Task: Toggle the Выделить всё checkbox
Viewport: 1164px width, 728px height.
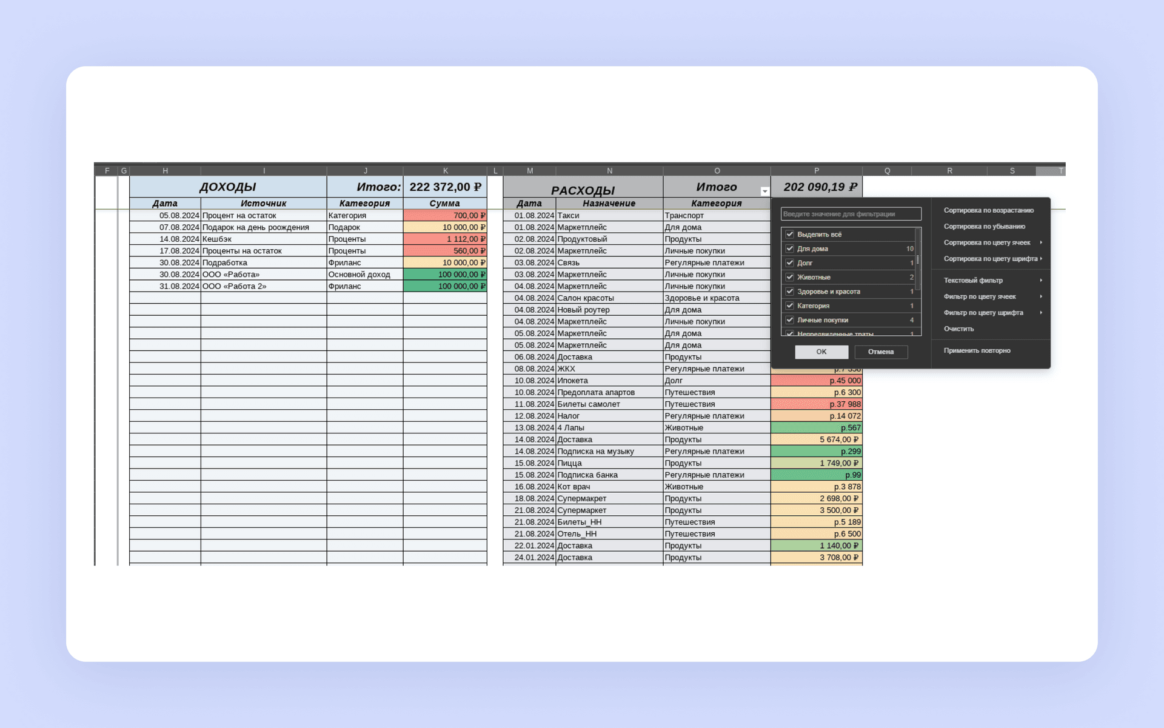Action: [789, 234]
